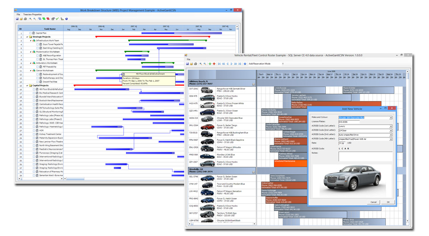The height and width of the screenshot is (236, 429).
Task: Click properties icon in WBS toolbar
Action: pos(53,19)
